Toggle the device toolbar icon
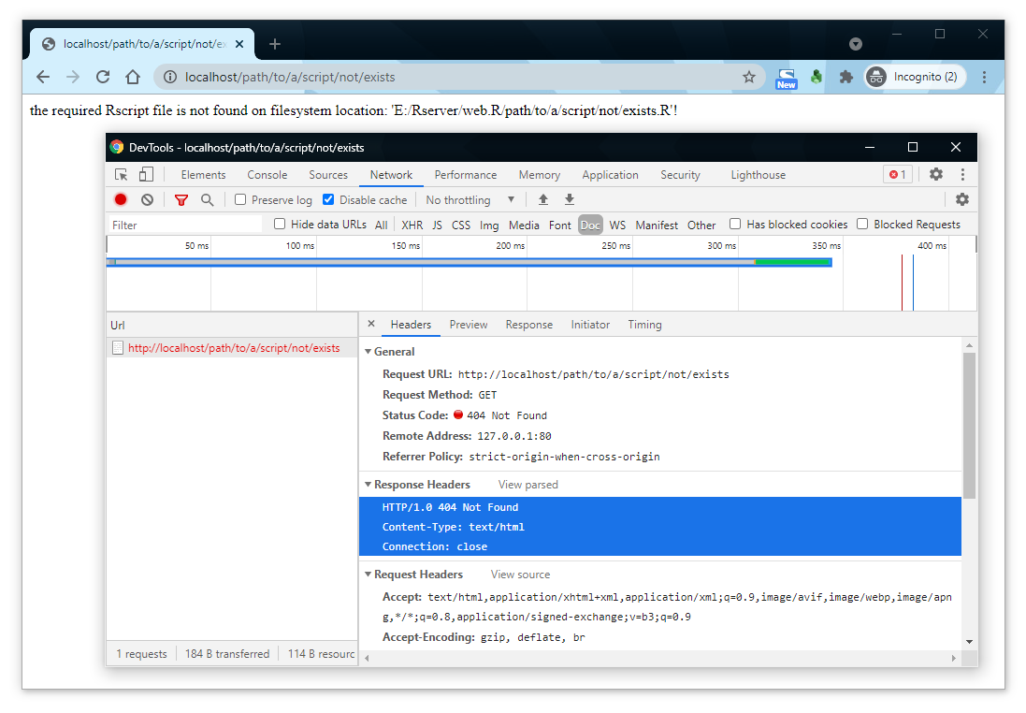 coord(146,174)
